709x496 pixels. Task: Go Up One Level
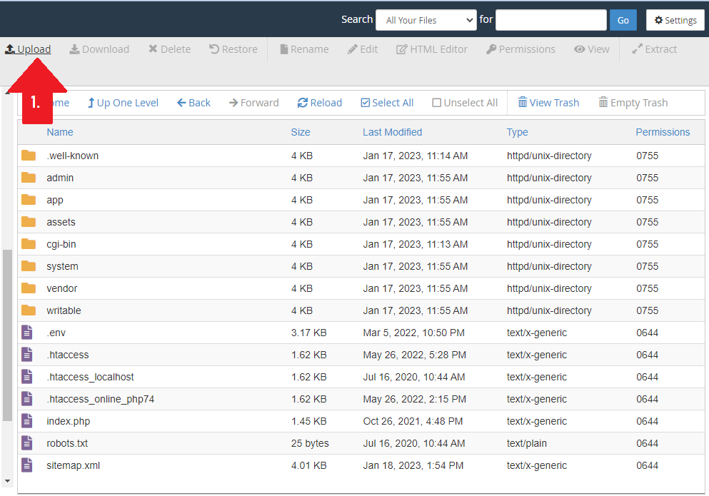123,103
